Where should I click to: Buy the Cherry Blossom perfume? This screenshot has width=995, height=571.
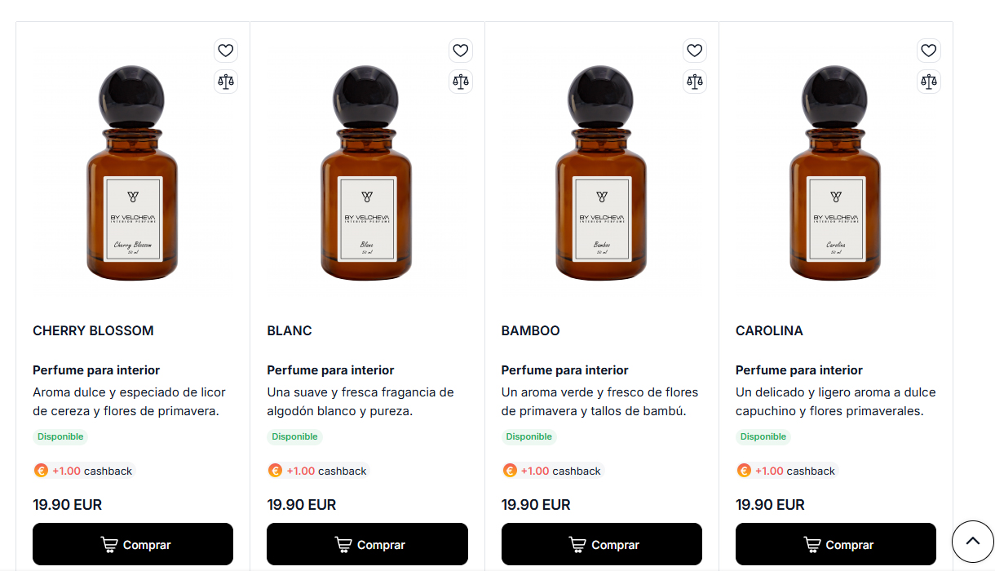(x=133, y=544)
